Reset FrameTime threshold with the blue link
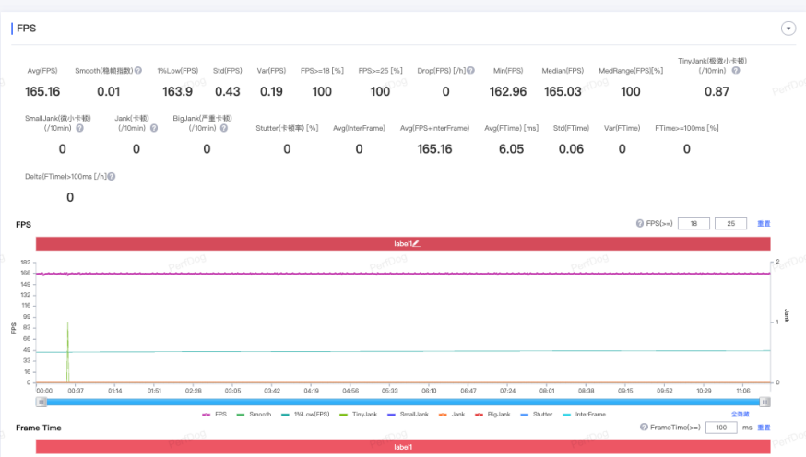The image size is (806, 457). tap(764, 428)
